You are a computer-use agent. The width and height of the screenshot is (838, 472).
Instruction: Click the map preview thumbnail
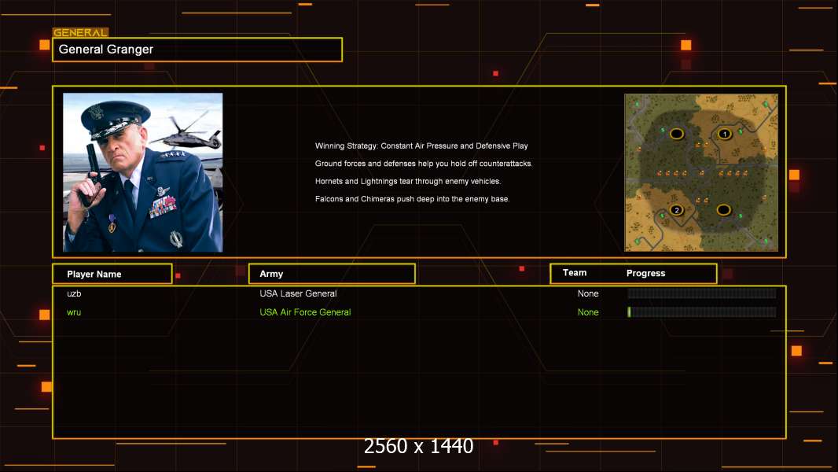point(701,172)
